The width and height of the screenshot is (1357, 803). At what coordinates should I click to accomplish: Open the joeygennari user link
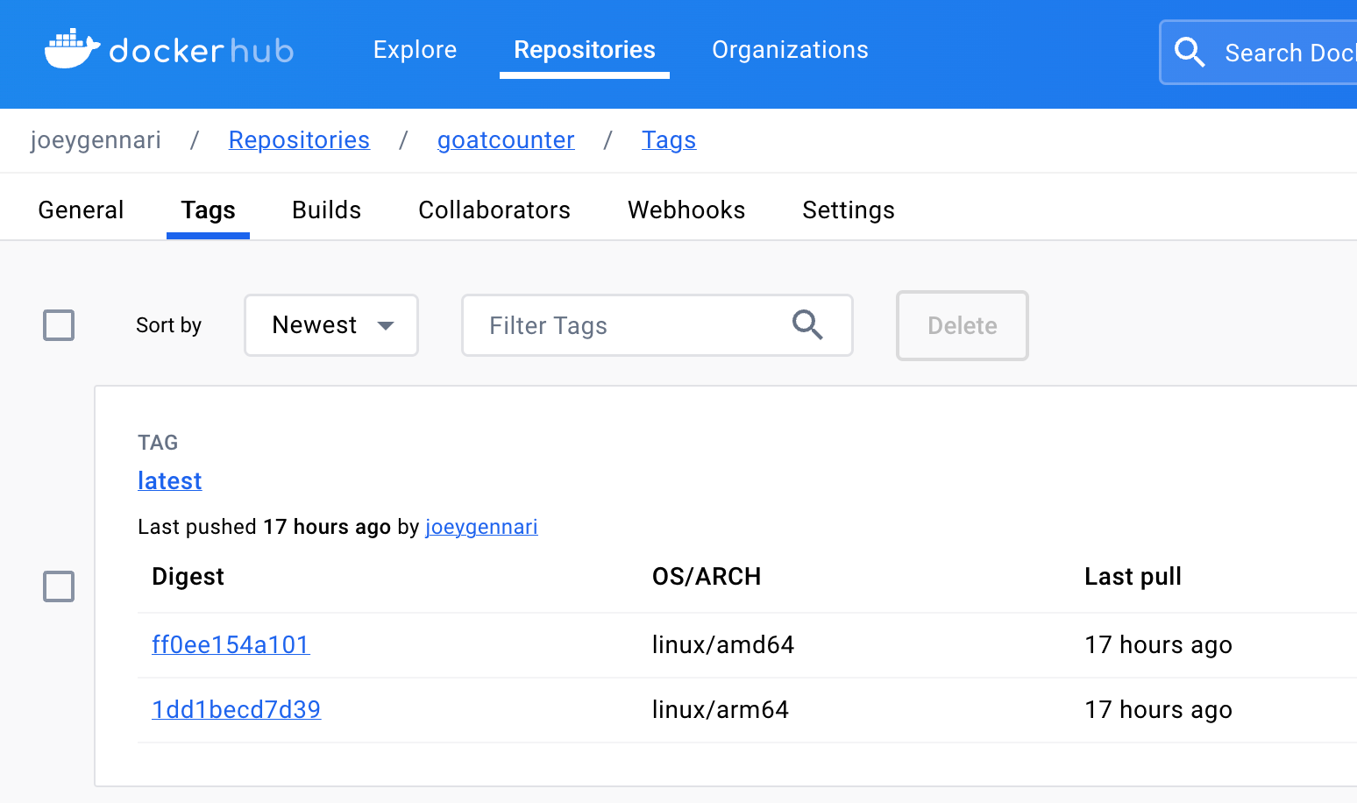point(481,527)
